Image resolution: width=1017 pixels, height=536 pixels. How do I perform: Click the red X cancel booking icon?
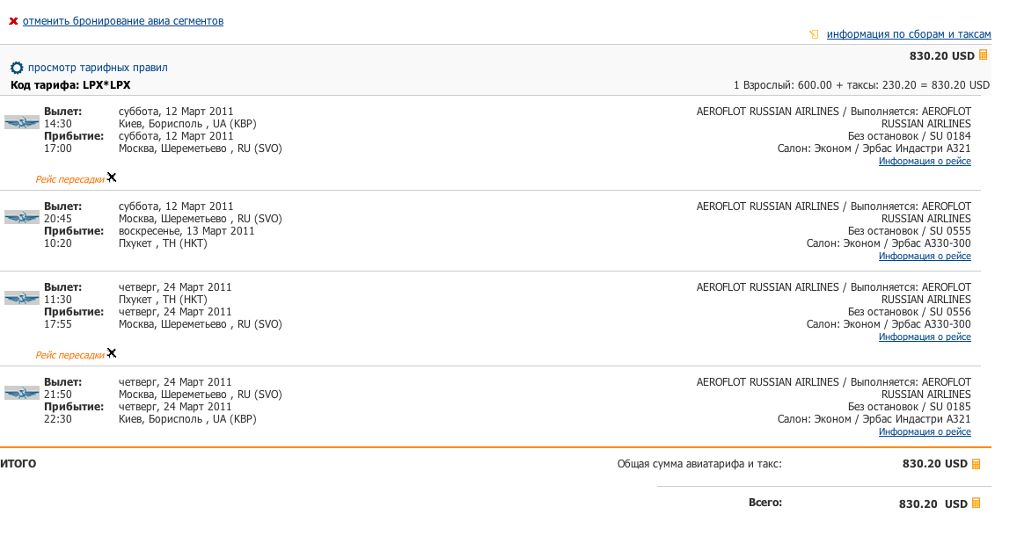click(13, 21)
